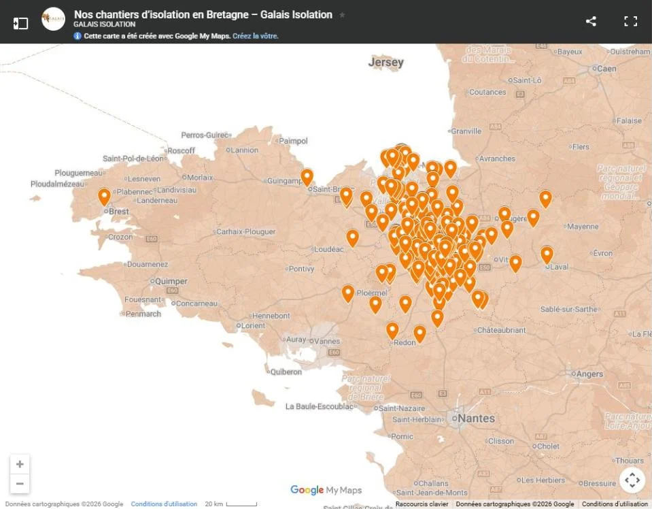Viewport: 652px width, 509px height.
Task: Click the Vannes city label
Action: pos(327,342)
